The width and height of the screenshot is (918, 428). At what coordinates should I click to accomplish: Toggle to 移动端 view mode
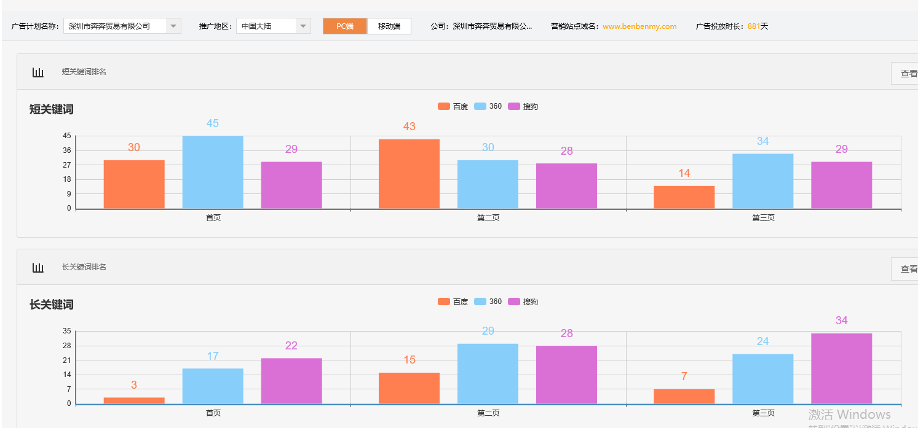point(389,26)
